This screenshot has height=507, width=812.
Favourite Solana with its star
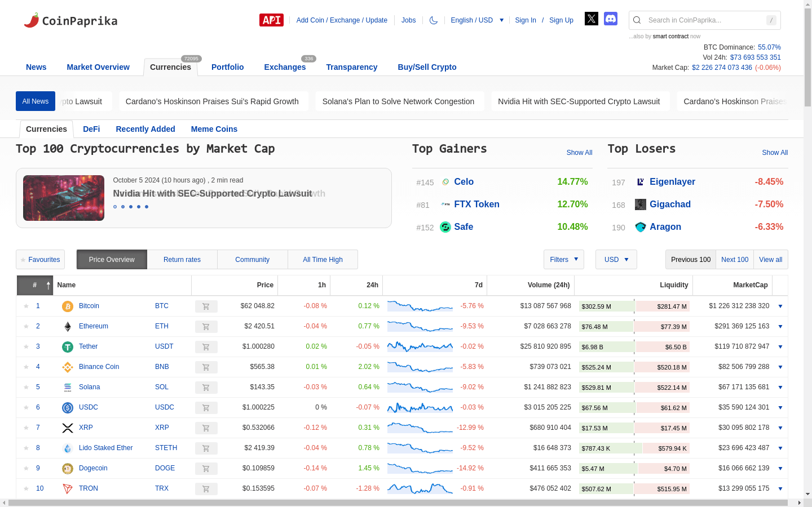[x=26, y=387]
